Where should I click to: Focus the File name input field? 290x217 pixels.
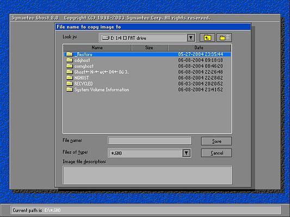pos(150,141)
